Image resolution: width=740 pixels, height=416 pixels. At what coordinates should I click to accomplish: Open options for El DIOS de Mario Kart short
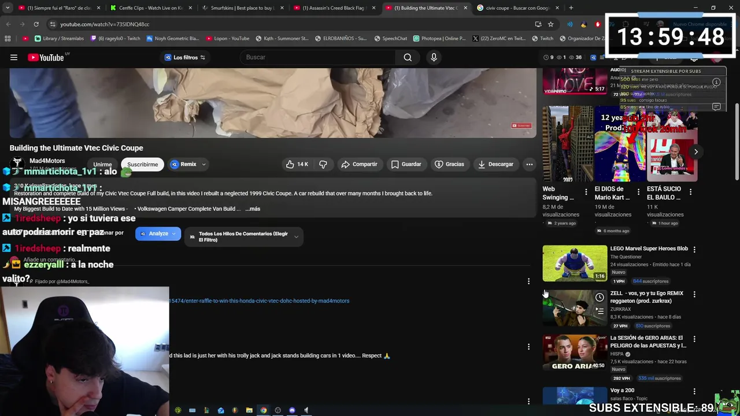(x=639, y=192)
